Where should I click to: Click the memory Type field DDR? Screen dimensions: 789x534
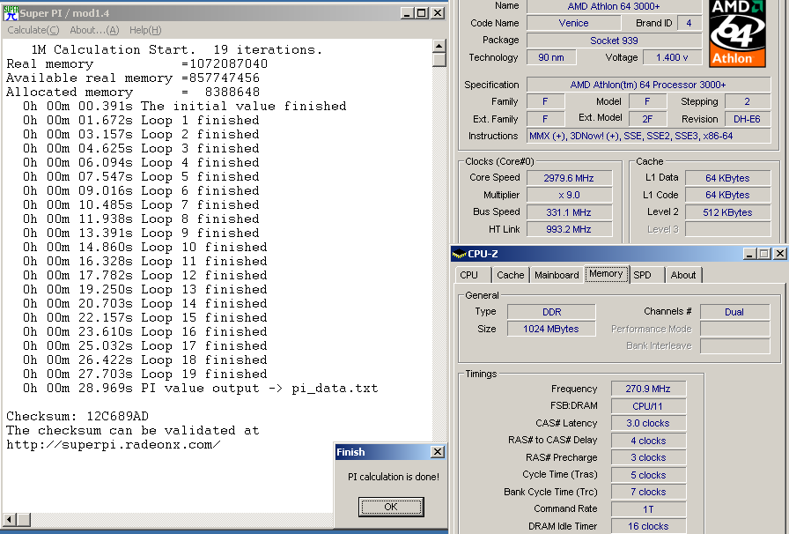pyautogui.click(x=551, y=312)
